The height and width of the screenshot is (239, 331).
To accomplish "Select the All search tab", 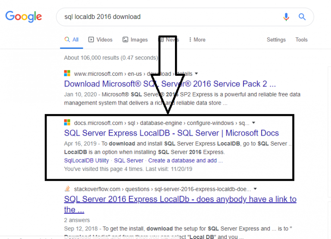I will pos(72,40).
